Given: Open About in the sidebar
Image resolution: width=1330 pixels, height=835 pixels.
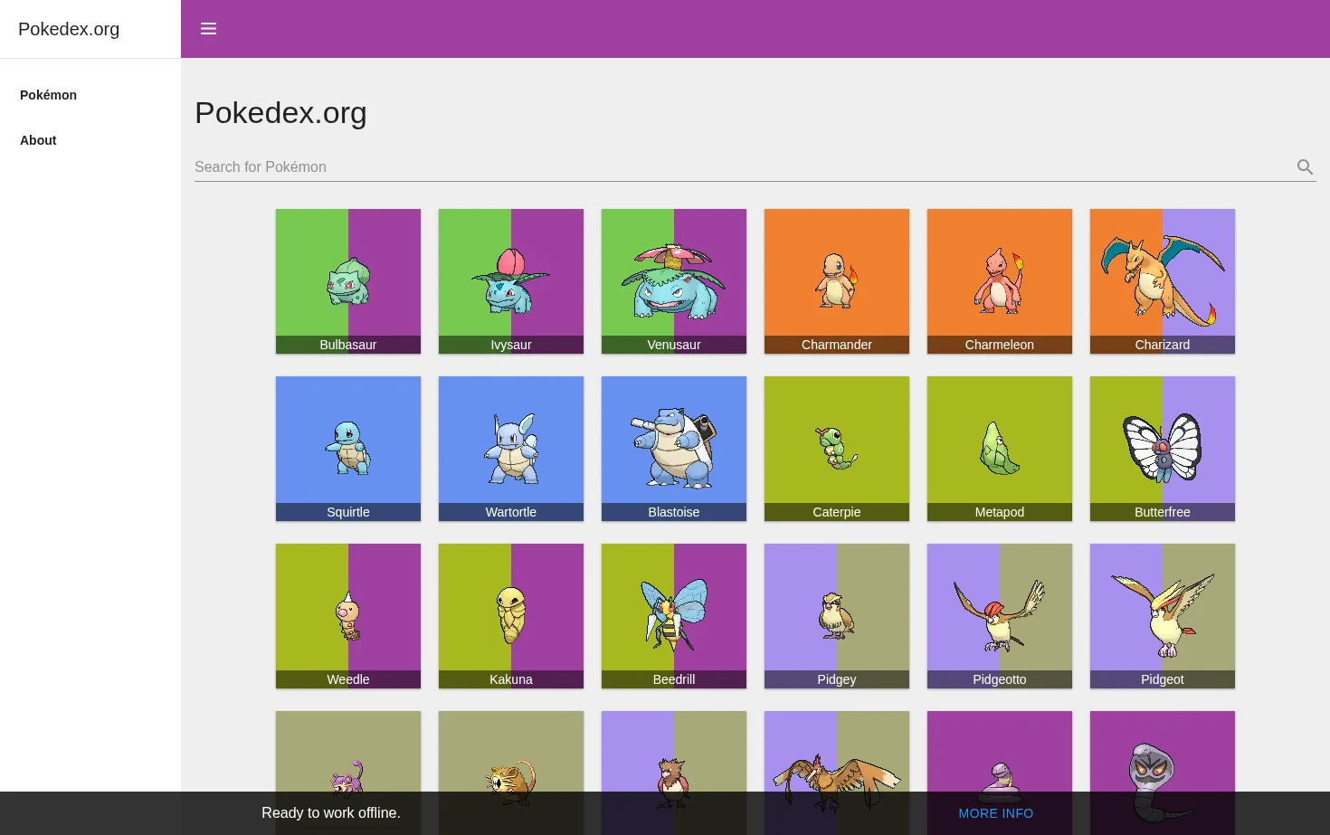Looking at the screenshot, I should (x=38, y=140).
